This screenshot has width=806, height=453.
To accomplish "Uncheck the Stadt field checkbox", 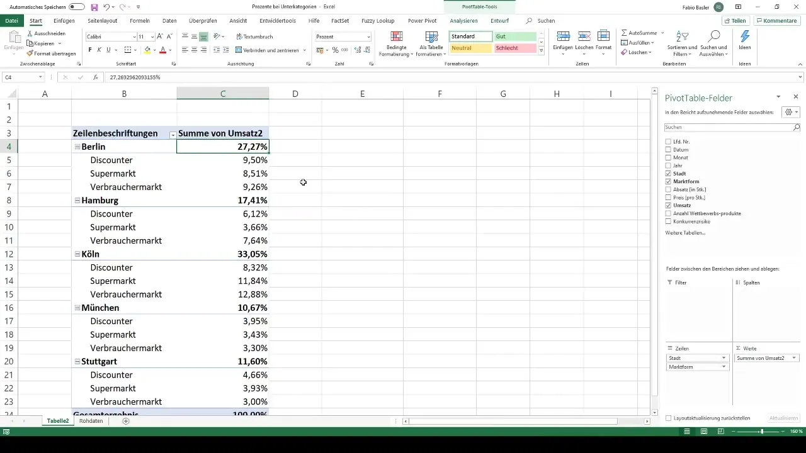I will (668, 174).
